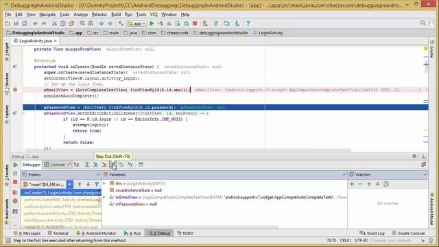Click the Step Out icon in debugger
Viewport: 439px width, 247px height.
(x=112, y=165)
